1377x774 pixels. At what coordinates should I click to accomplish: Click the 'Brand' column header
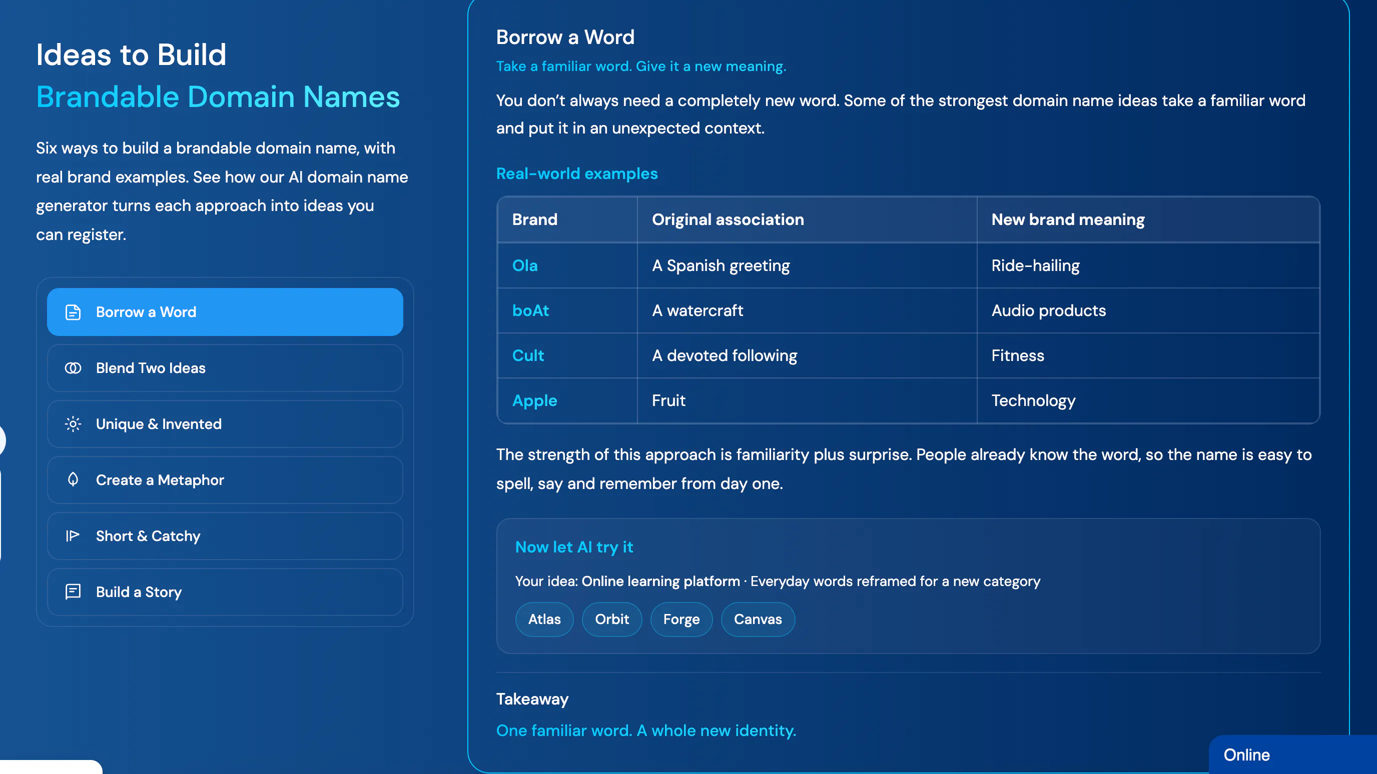click(567, 219)
